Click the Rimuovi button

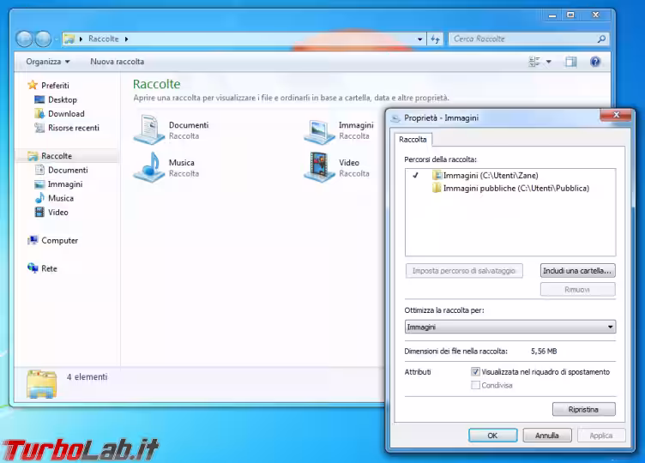[577, 290]
